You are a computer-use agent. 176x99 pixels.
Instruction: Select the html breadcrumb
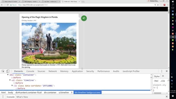pyautogui.click(x=3, y=92)
